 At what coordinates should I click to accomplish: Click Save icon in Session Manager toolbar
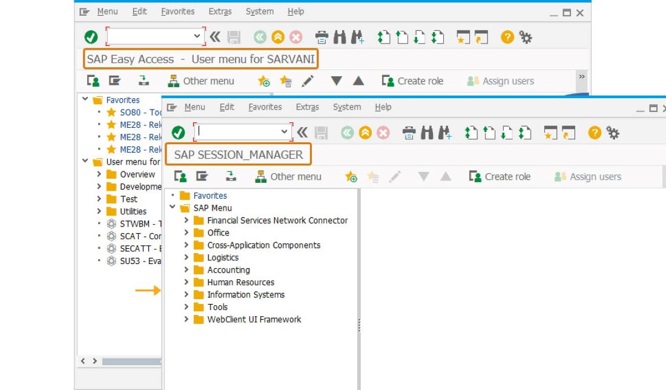[x=321, y=133]
